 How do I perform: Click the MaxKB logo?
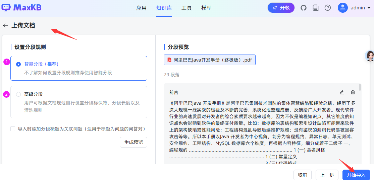(21, 8)
